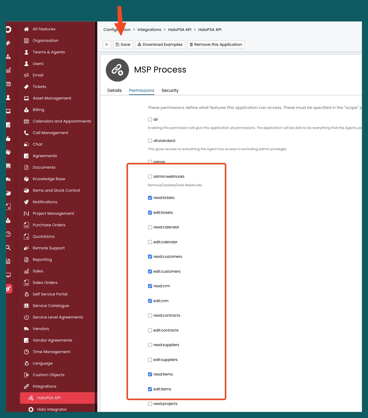
Task: Uncheck the edit:tickets permission
Action: point(150,213)
